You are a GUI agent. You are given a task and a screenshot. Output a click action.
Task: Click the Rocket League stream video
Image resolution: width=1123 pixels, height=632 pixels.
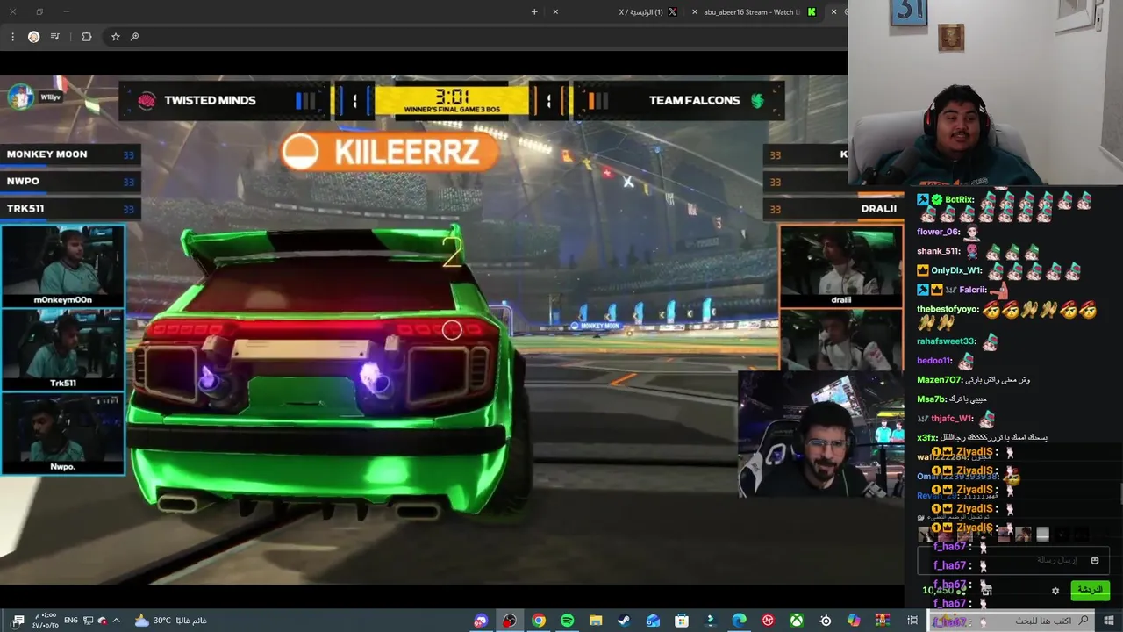click(x=452, y=329)
